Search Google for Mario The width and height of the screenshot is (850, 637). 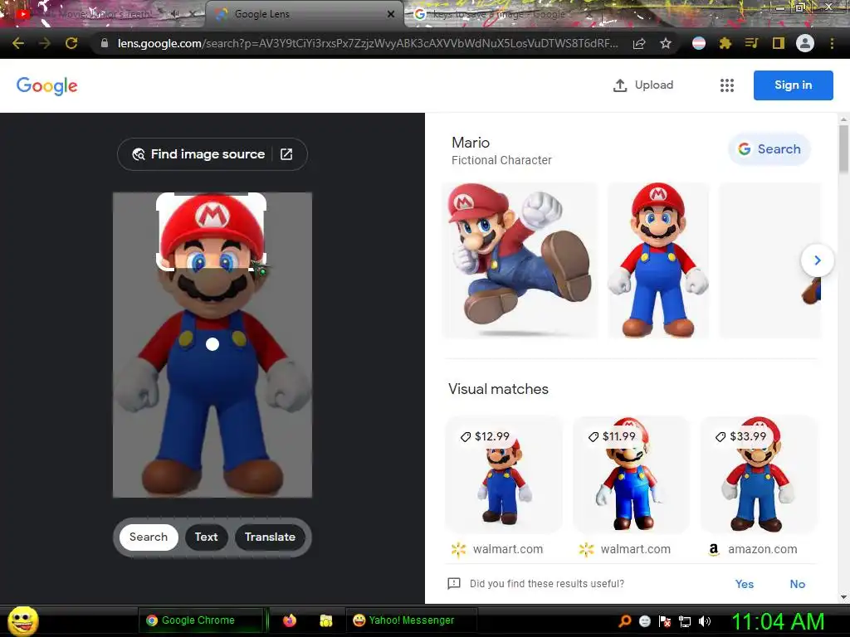click(x=769, y=149)
